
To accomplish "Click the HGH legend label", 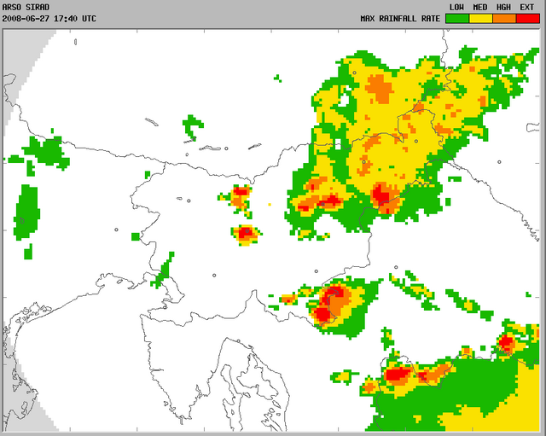I will pos(503,7).
